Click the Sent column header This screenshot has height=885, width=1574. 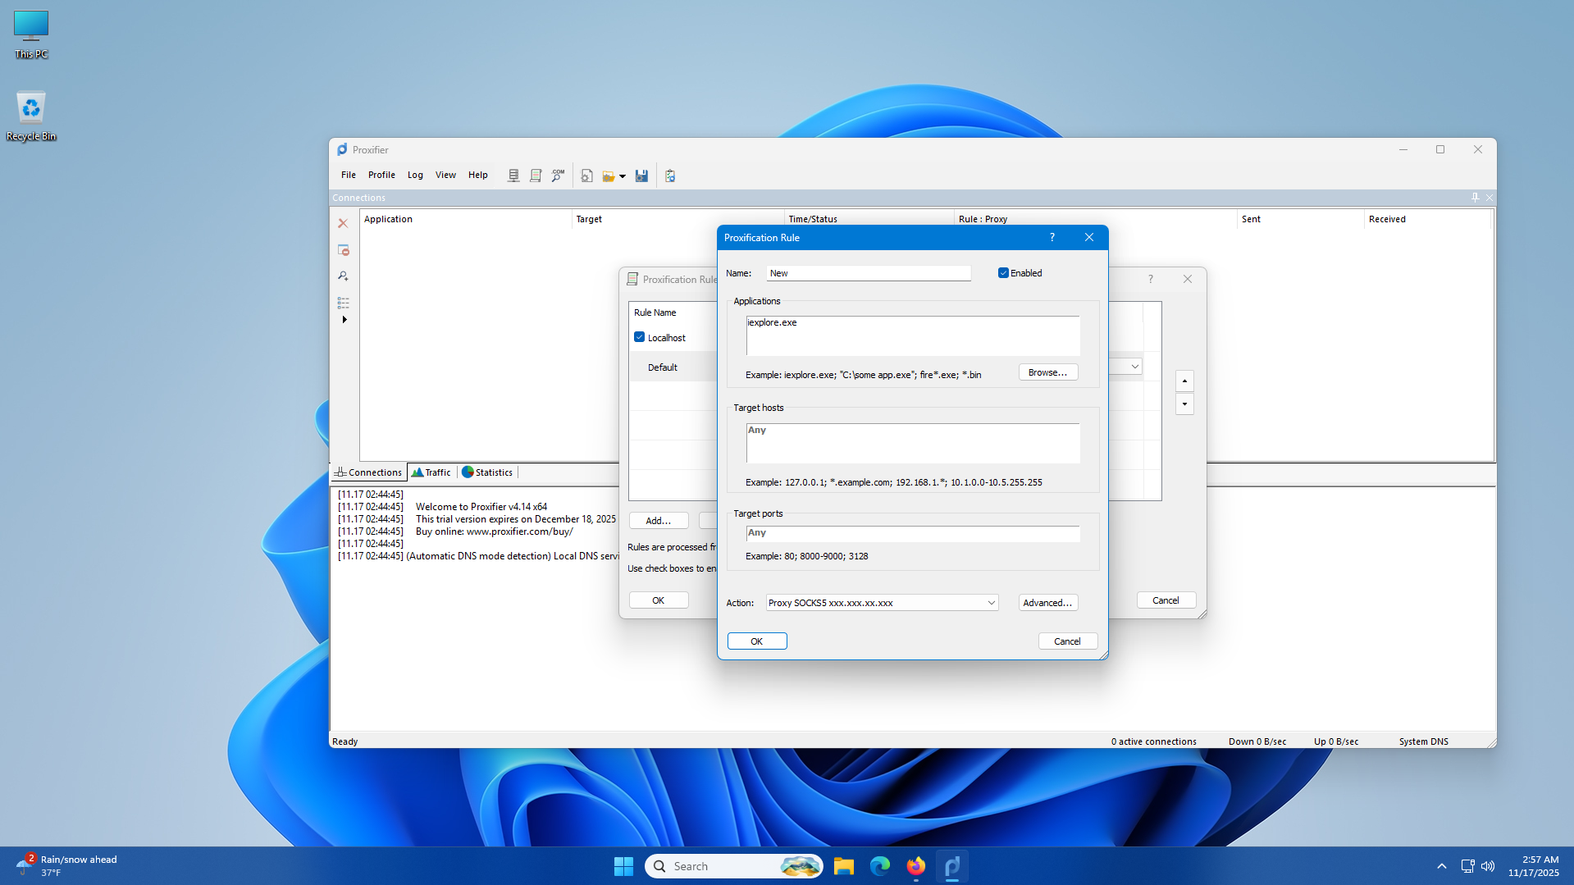(x=1300, y=219)
